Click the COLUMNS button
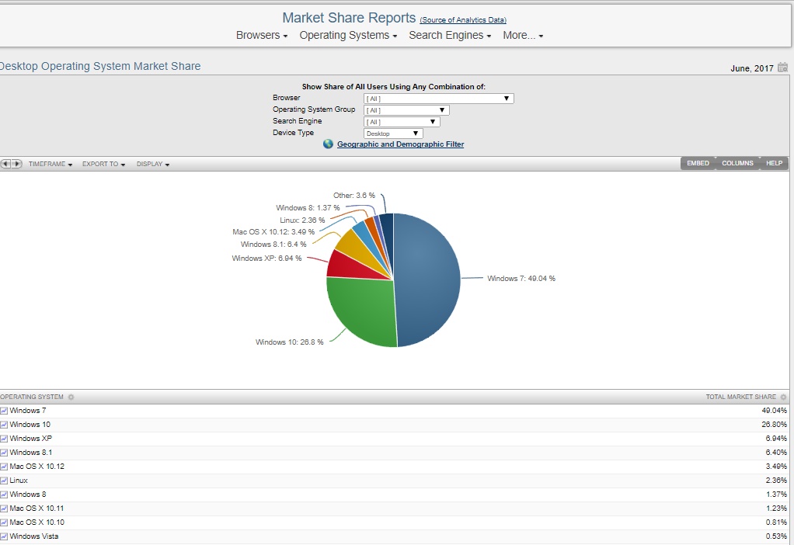794x545 pixels. click(x=737, y=164)
